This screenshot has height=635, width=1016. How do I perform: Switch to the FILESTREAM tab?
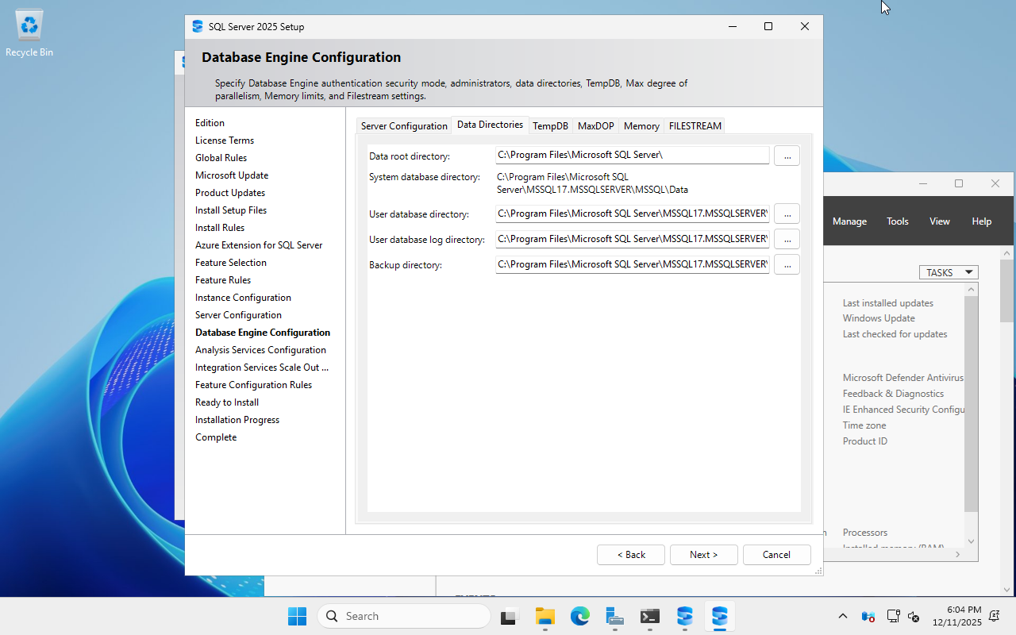(x=695, y=126)
